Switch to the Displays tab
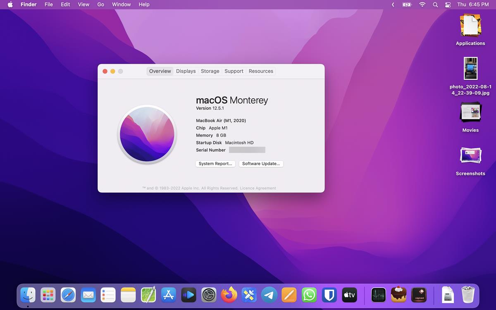 click(x=186, y=71)
